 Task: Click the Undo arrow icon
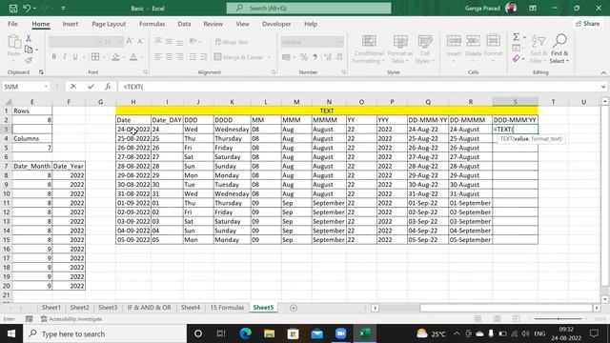point(27,9)
